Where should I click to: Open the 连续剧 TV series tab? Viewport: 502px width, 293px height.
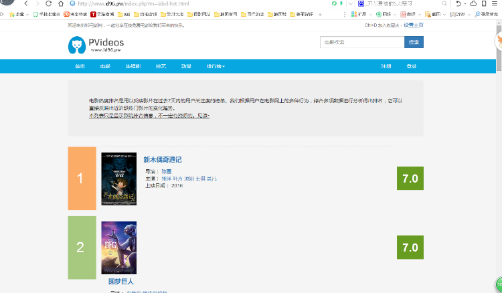[x=133, y=66]
